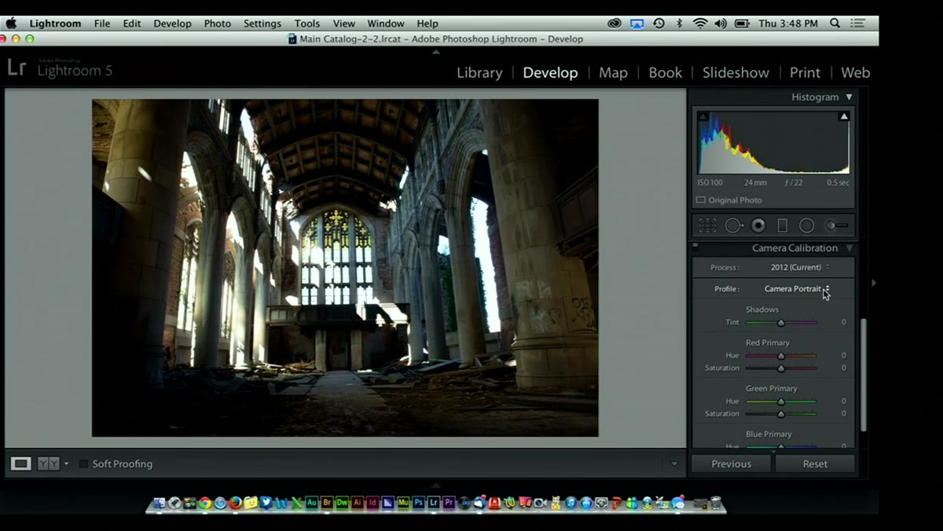Launch Adobe Bridge from the Dock
The height and width of the screenshot is (531, 943).
(328, 502)
